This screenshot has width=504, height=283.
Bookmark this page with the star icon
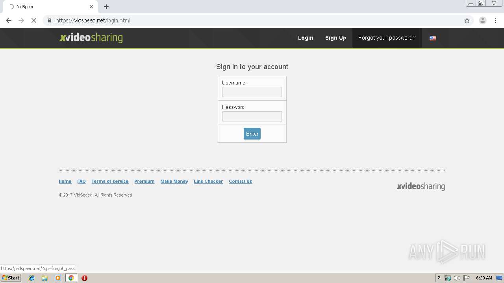pos(467,20)
